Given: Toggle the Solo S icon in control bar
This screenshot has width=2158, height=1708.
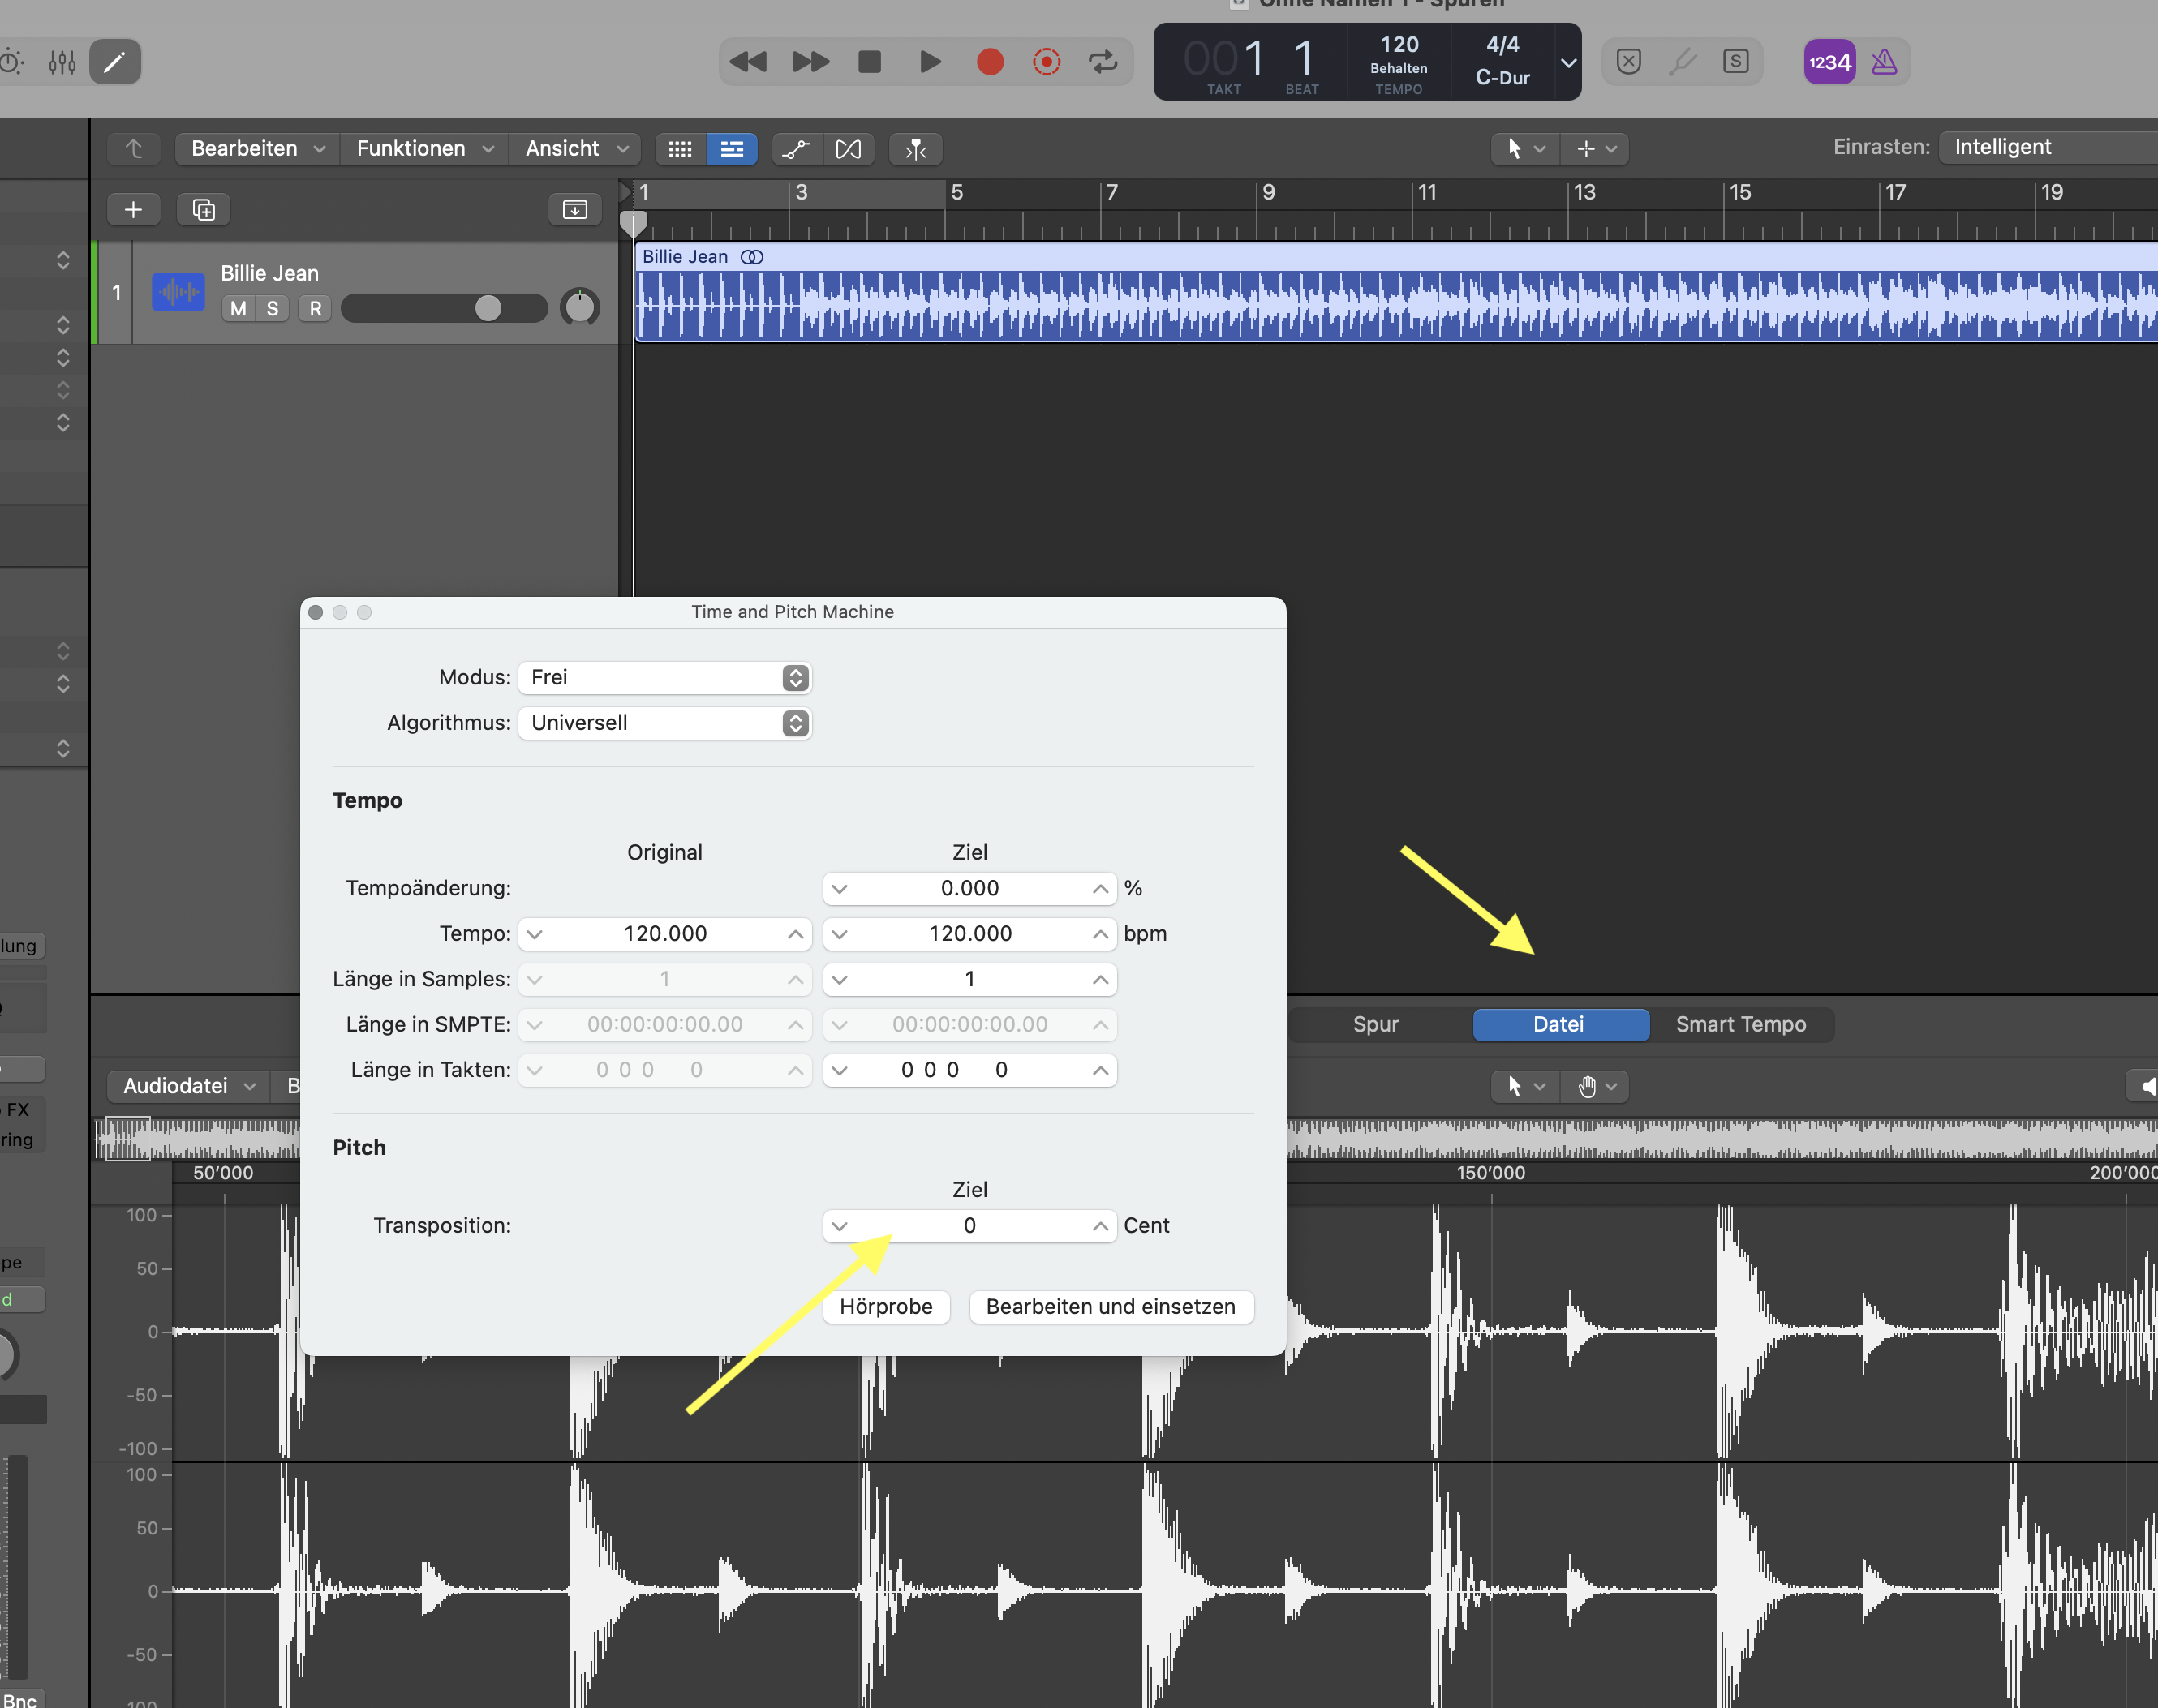Looking at the screenshot, I should click(1736, 62).
